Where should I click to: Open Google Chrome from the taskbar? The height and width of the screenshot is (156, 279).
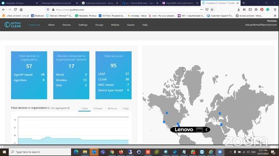[112, 152]
